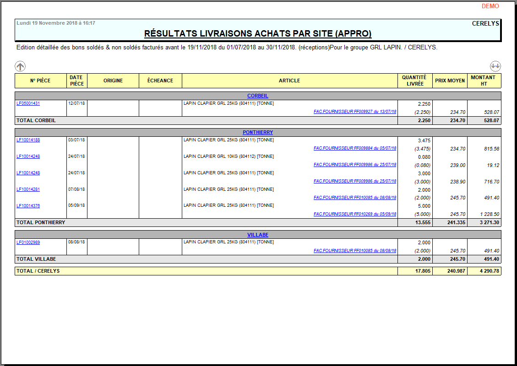Image resolution: width=517 pixels, height=366 pixels.
Task: Open delivery note LF10014188
Action: [x=28, y=140]
